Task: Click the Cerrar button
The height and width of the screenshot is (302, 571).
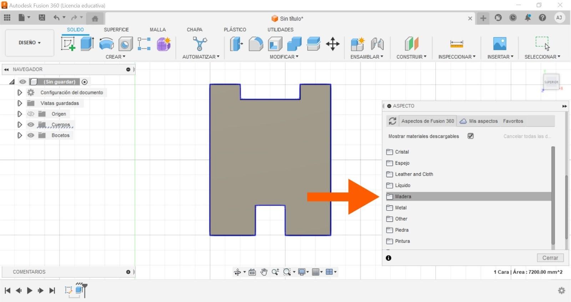Action: [550, 258]
